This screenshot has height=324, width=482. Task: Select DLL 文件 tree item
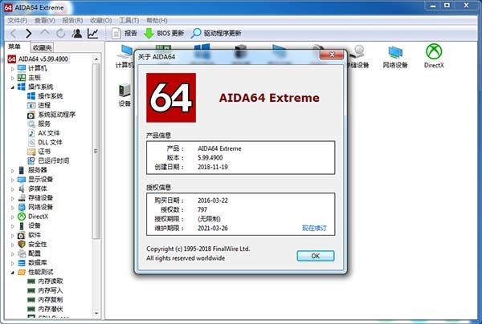(45, 142)
